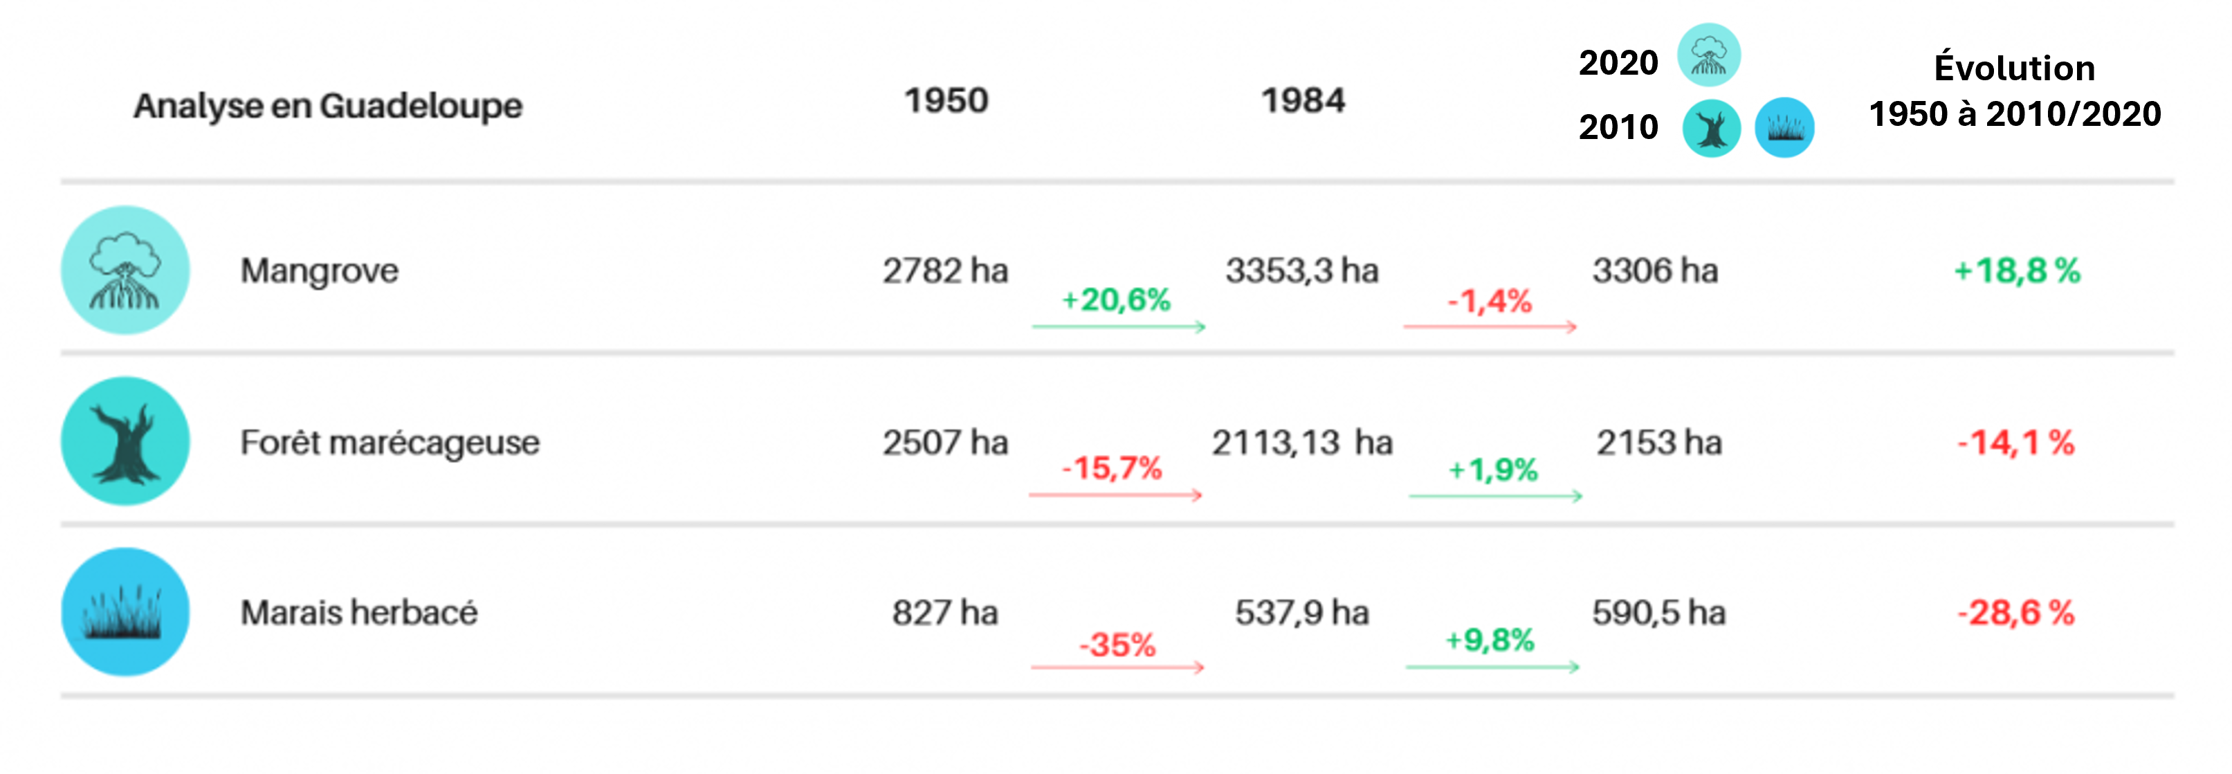
Task: Click the Marais herbacé row label
Action: tap(358, 613)
